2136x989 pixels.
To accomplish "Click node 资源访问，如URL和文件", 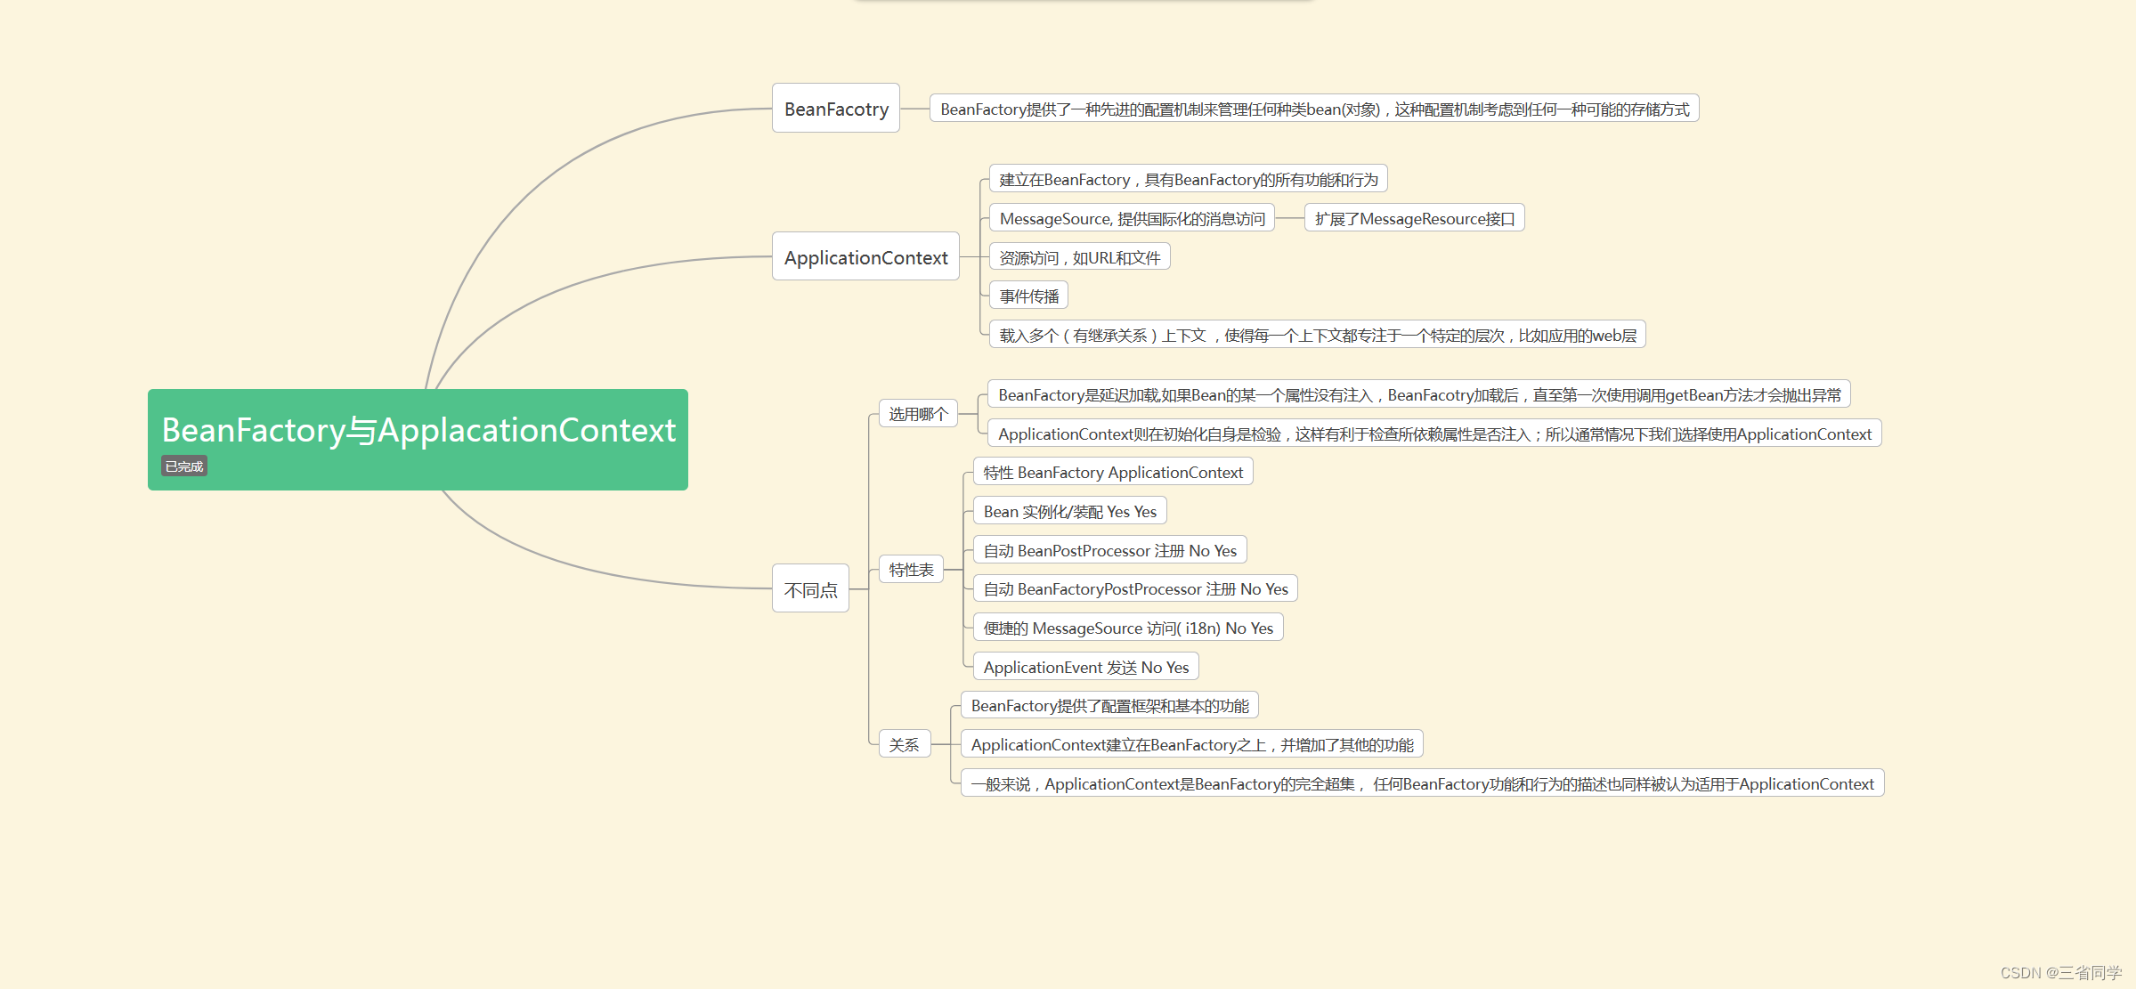I will 1080,257.
